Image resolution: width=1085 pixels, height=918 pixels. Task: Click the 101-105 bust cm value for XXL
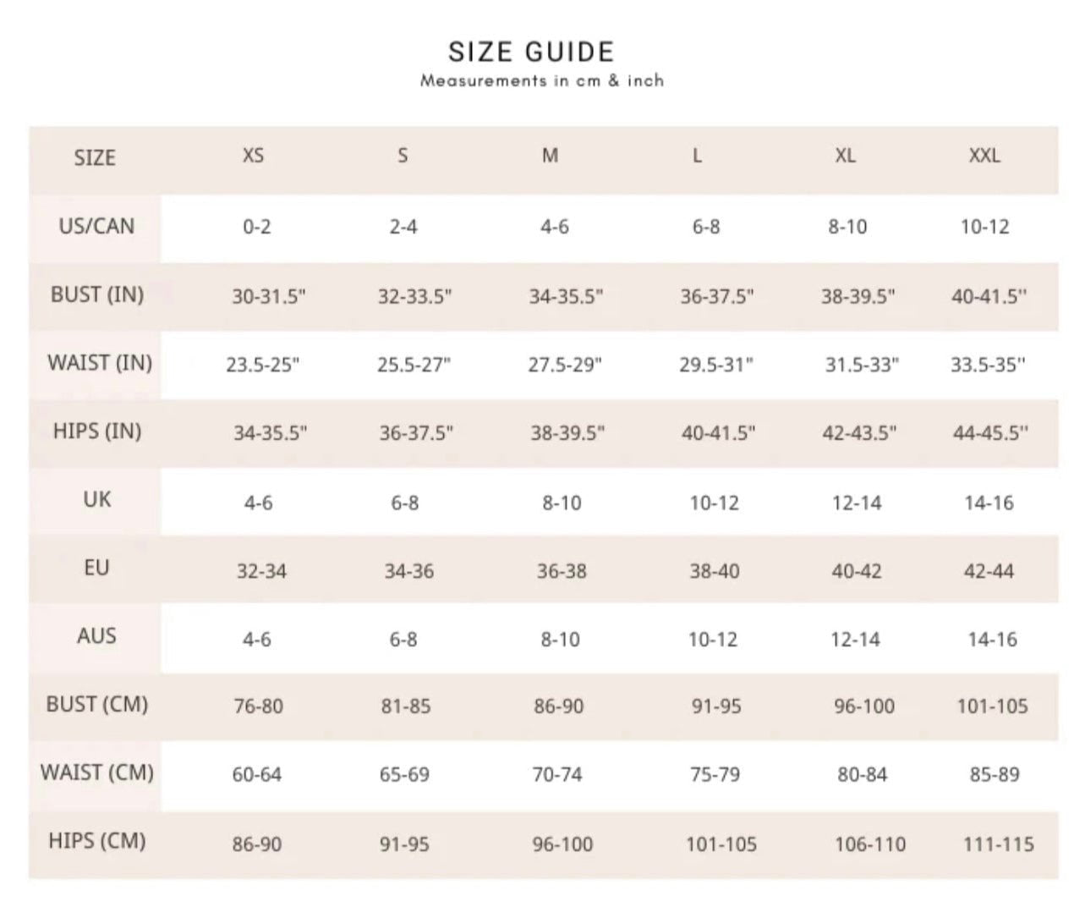coord(992,706)
